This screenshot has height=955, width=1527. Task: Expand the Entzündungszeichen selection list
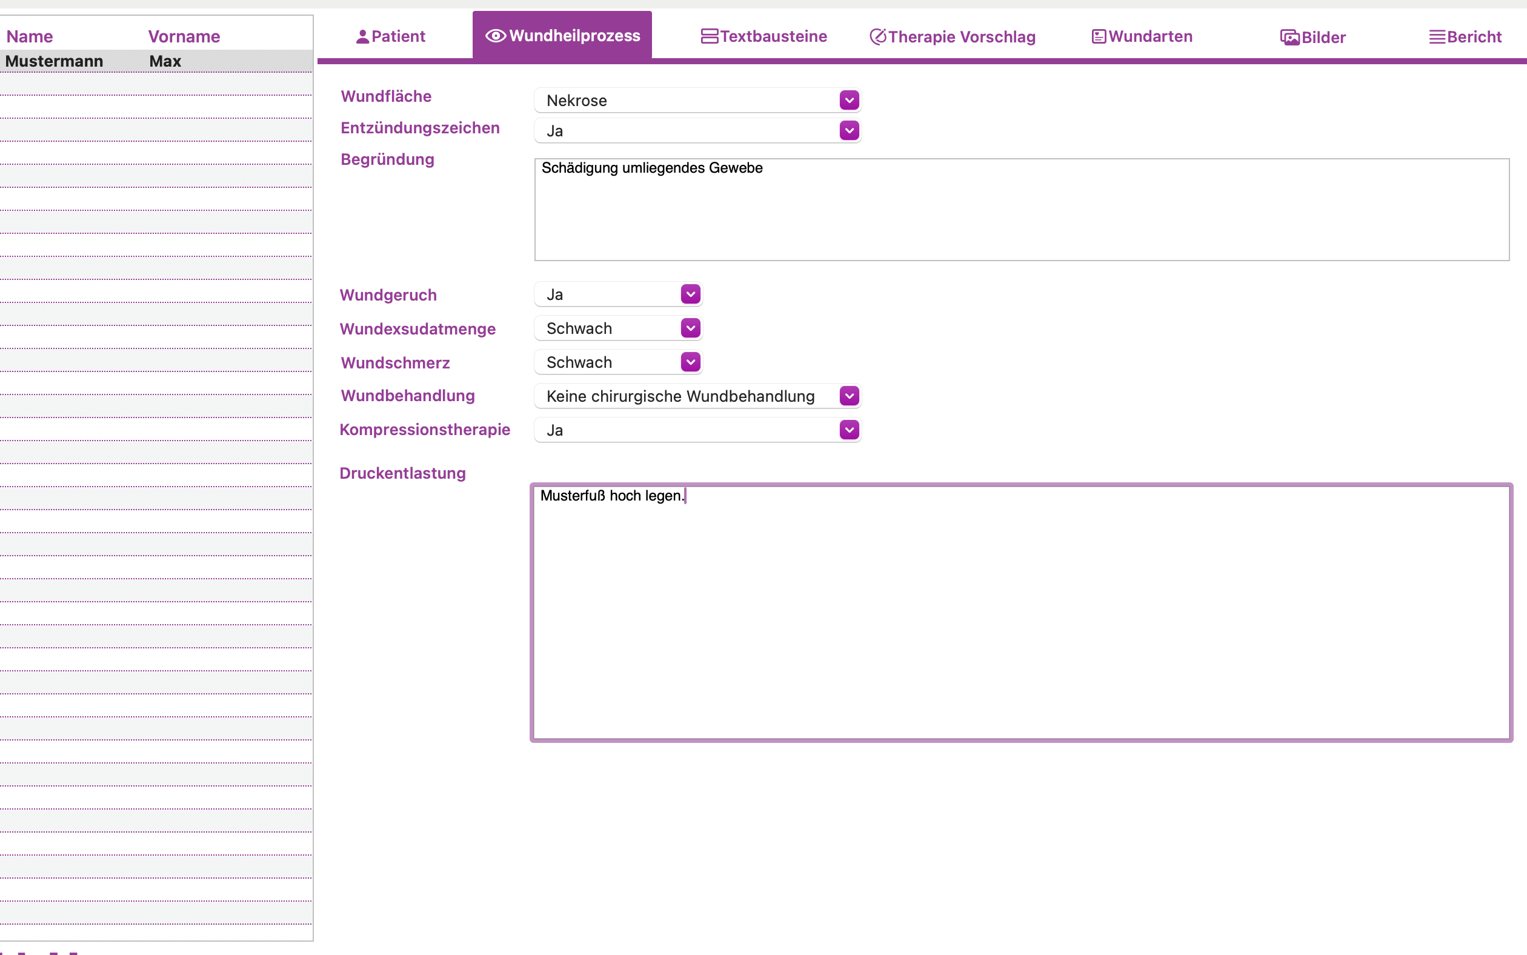(848, 130)
